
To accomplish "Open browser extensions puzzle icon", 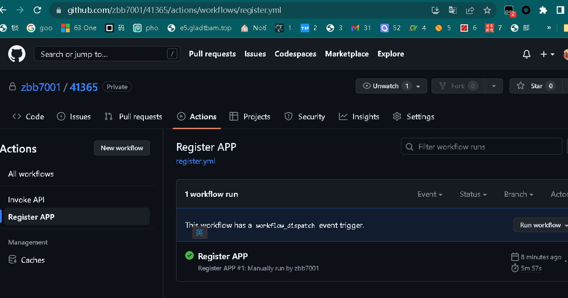I will (543, 10).
